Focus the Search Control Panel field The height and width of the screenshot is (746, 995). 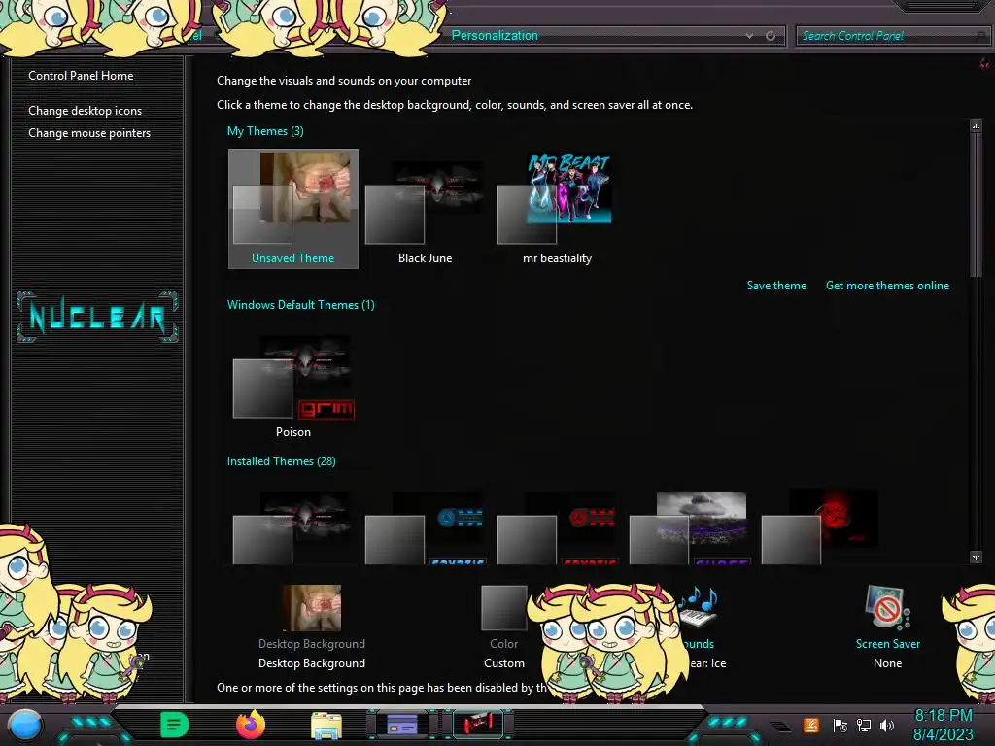(x=891, y=36)
